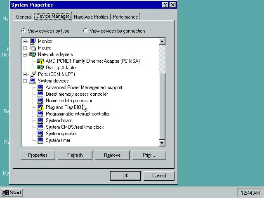Screen dimensions: 264x198
Task: Click the Mouse category icon
Action: coord(33,48)
